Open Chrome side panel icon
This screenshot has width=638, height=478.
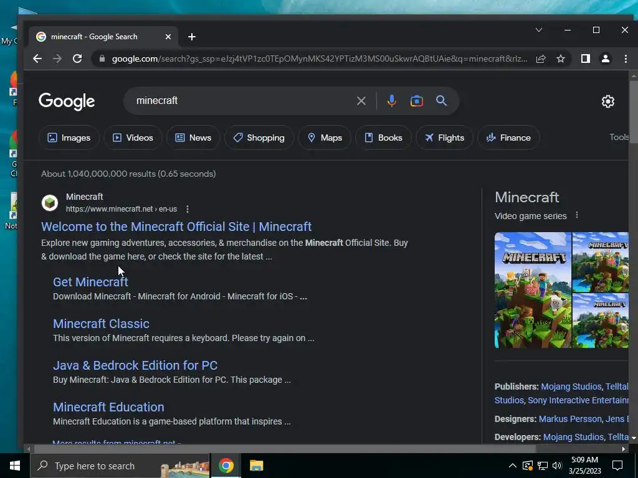[586, 59]
